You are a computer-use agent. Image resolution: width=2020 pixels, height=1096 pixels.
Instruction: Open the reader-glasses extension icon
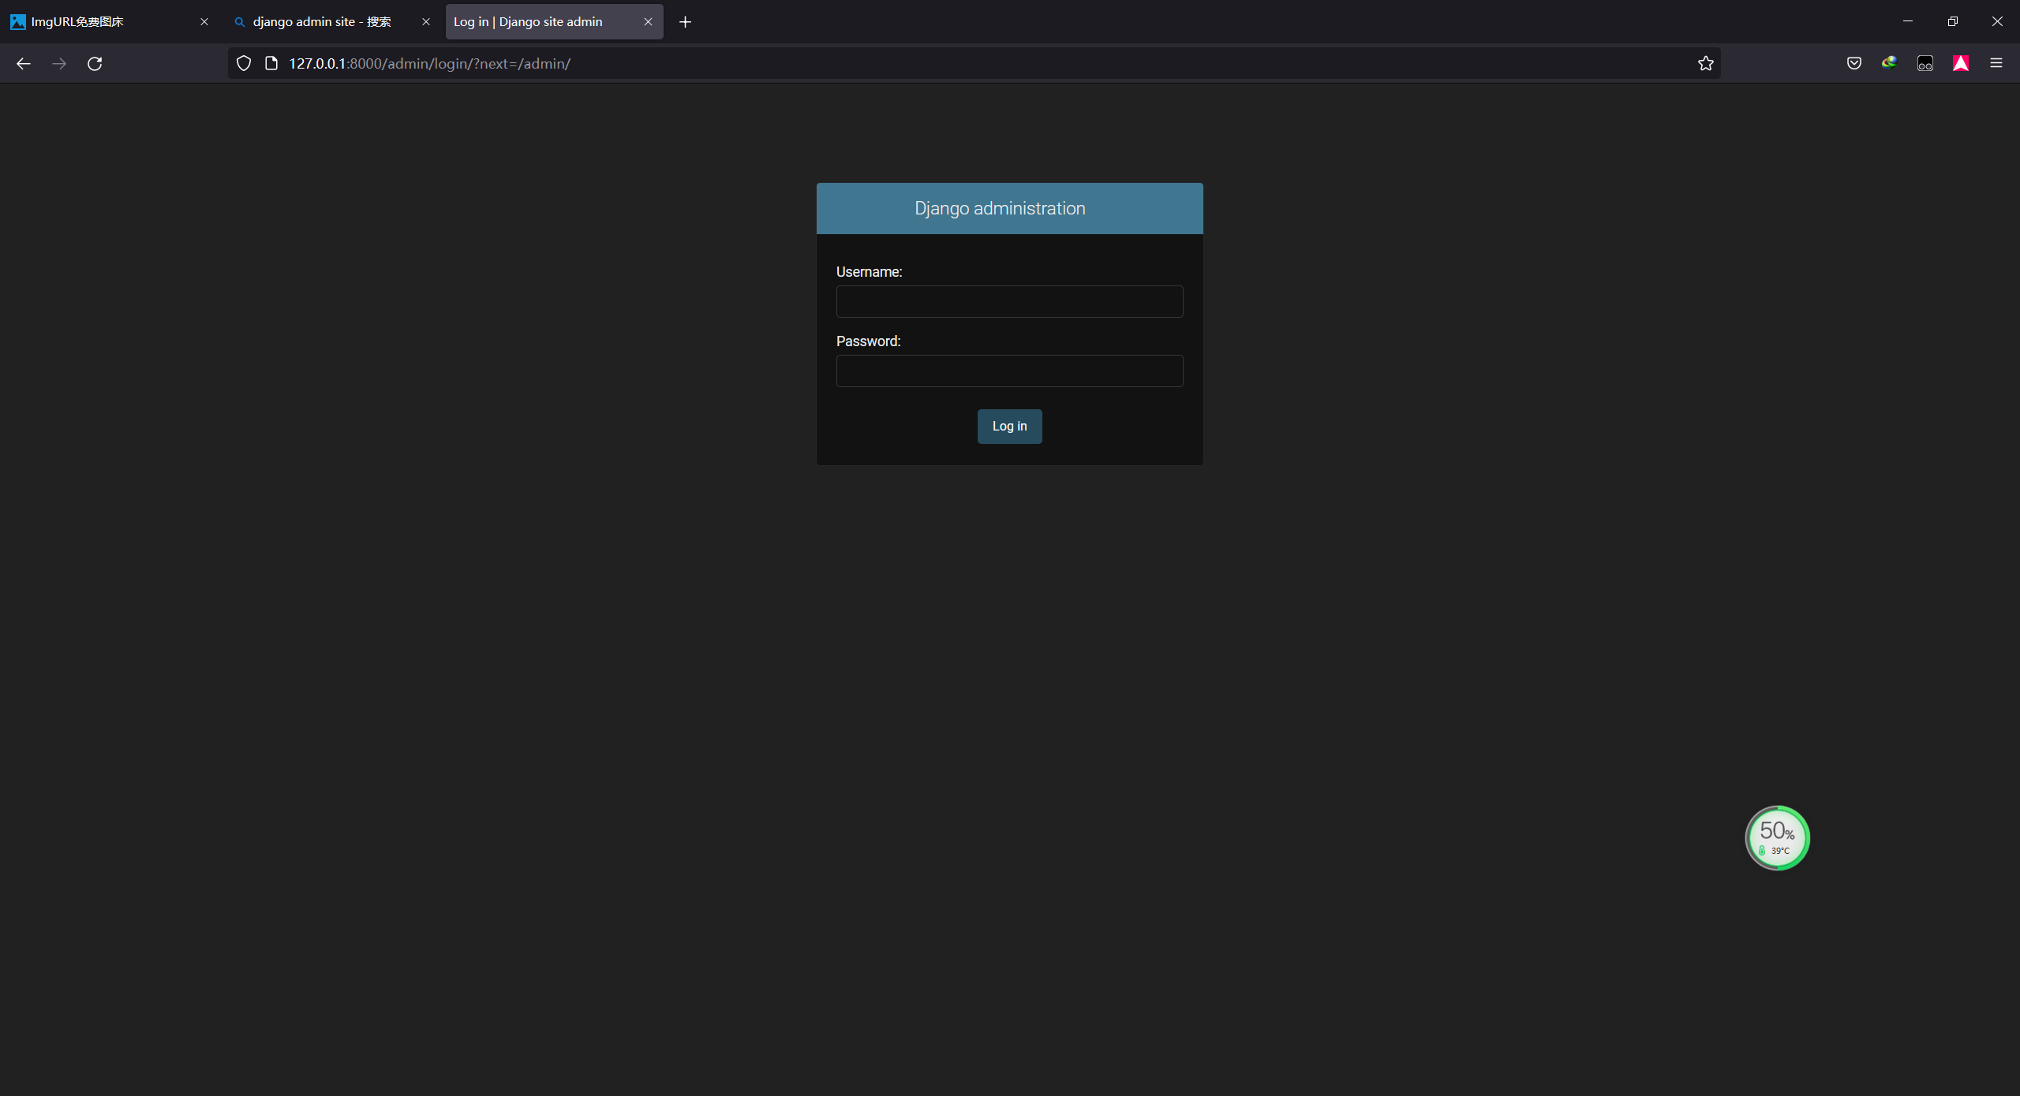tap(1925, 64)
